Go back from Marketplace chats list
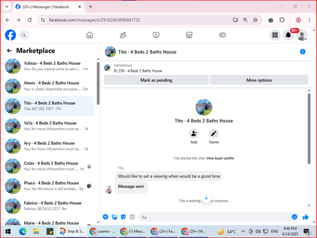 tap(9, 51)
